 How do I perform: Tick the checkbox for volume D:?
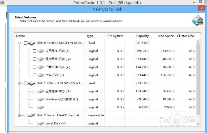click(x=34, y=91)
